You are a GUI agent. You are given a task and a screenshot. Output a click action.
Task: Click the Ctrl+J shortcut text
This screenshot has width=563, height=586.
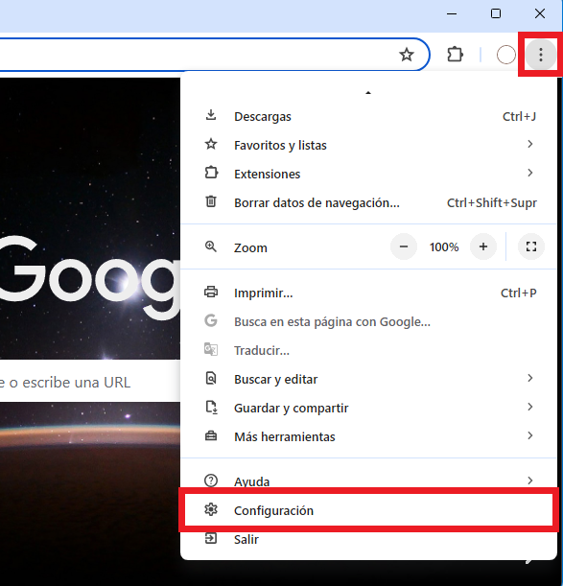click(x=519, y=117)
